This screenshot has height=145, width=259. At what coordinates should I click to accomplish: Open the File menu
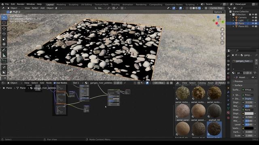7,4
